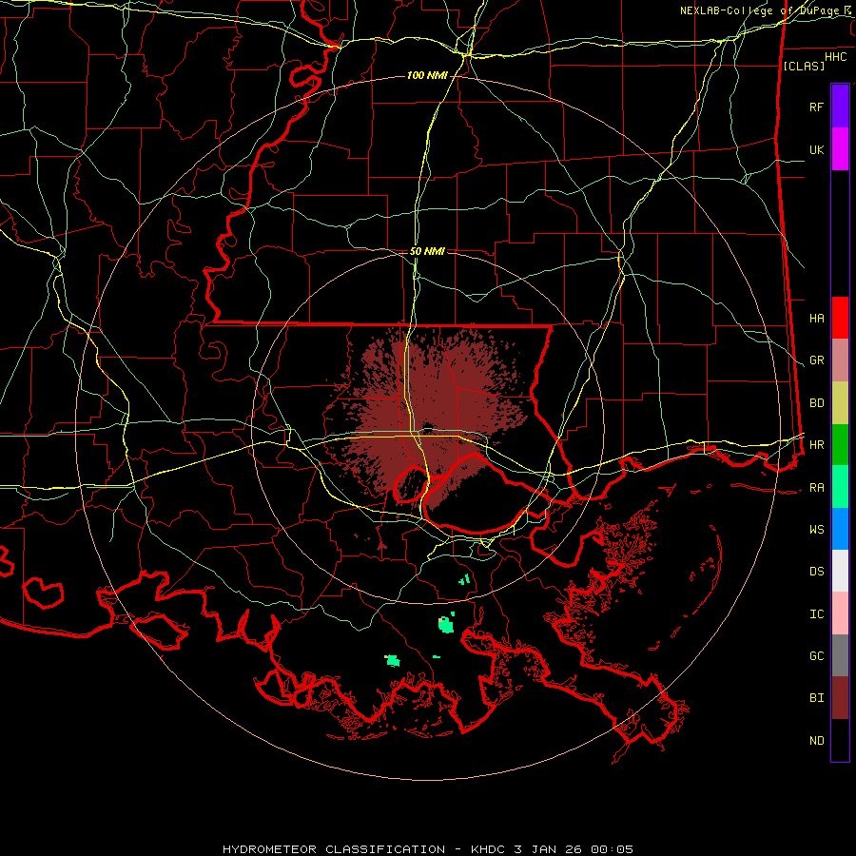Click the GC gray legend swatch

(x=840, y=655)
